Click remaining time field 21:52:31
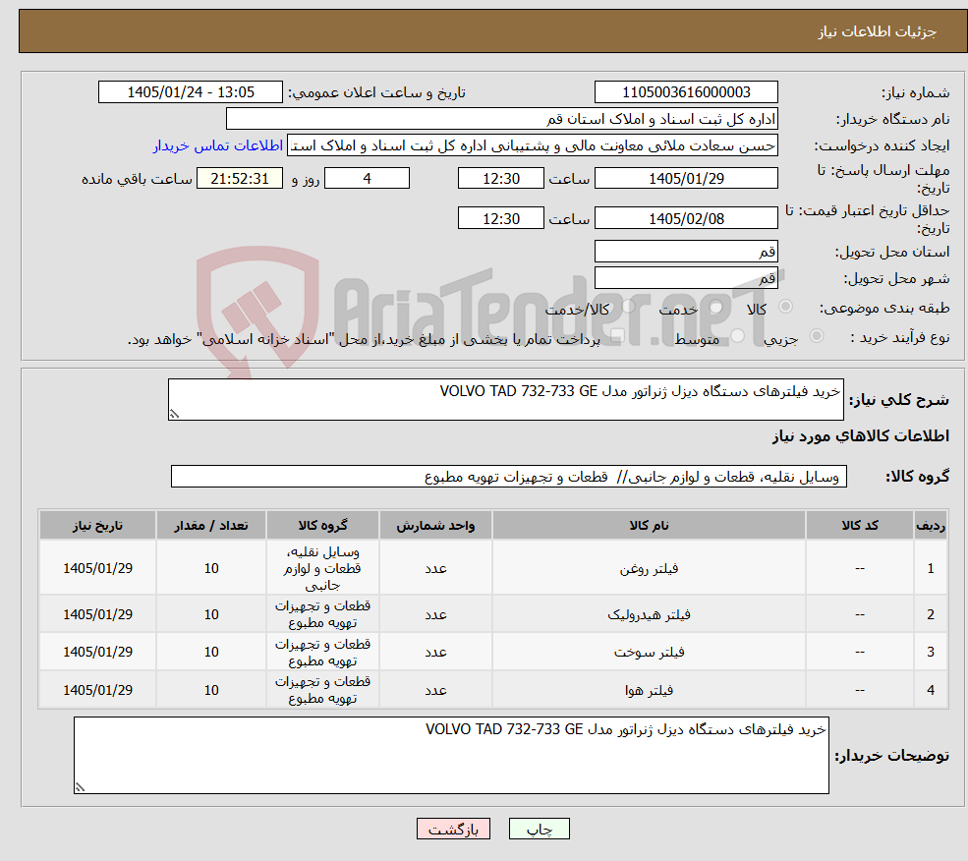This screenshot has height=861, width=968. [240, 179]
